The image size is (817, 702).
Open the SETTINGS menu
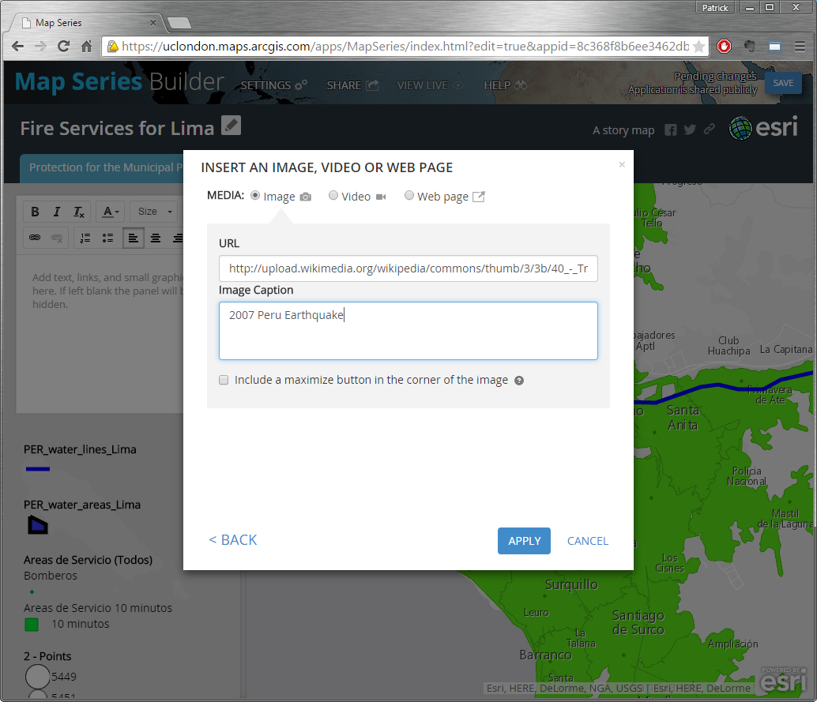click(273, 85)
